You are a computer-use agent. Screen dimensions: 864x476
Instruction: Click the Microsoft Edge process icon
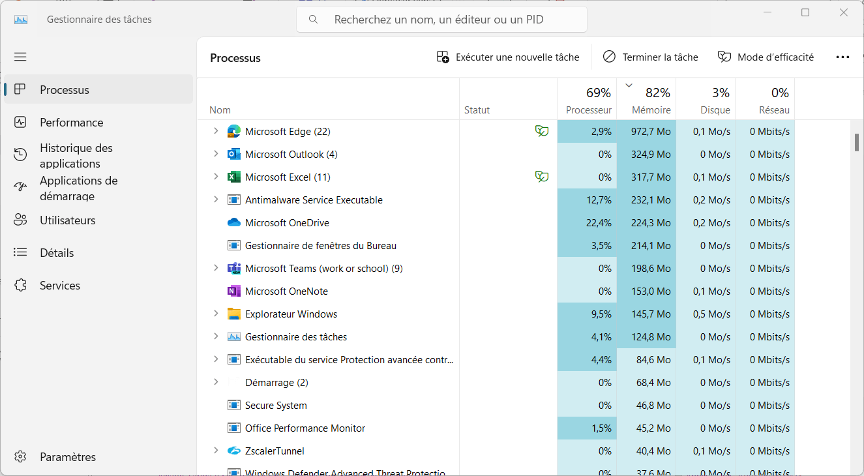(234, 131)
